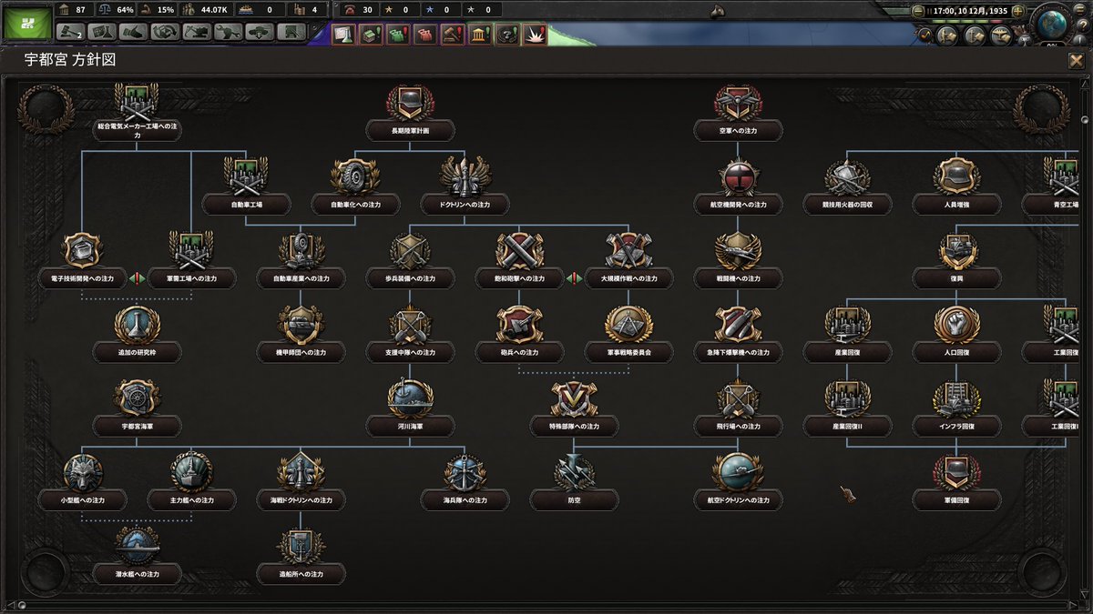The image size is (1093, 614).
Task: Select the 空軍への注力 focus
Action: tap(738, 112)
